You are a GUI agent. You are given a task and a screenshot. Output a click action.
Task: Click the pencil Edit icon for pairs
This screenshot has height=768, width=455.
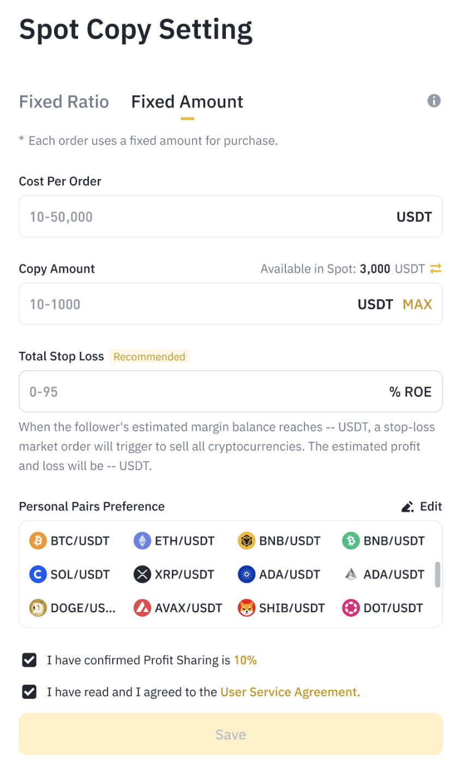pos(407,507)
